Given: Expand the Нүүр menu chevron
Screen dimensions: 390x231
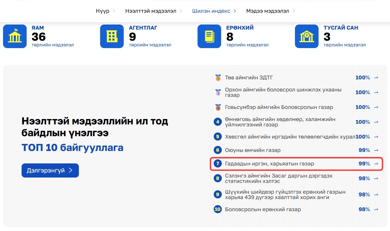Looking at the screenshot, I should click(x=114, y=11).
